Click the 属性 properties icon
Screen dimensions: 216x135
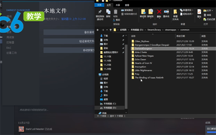(199, 12)
